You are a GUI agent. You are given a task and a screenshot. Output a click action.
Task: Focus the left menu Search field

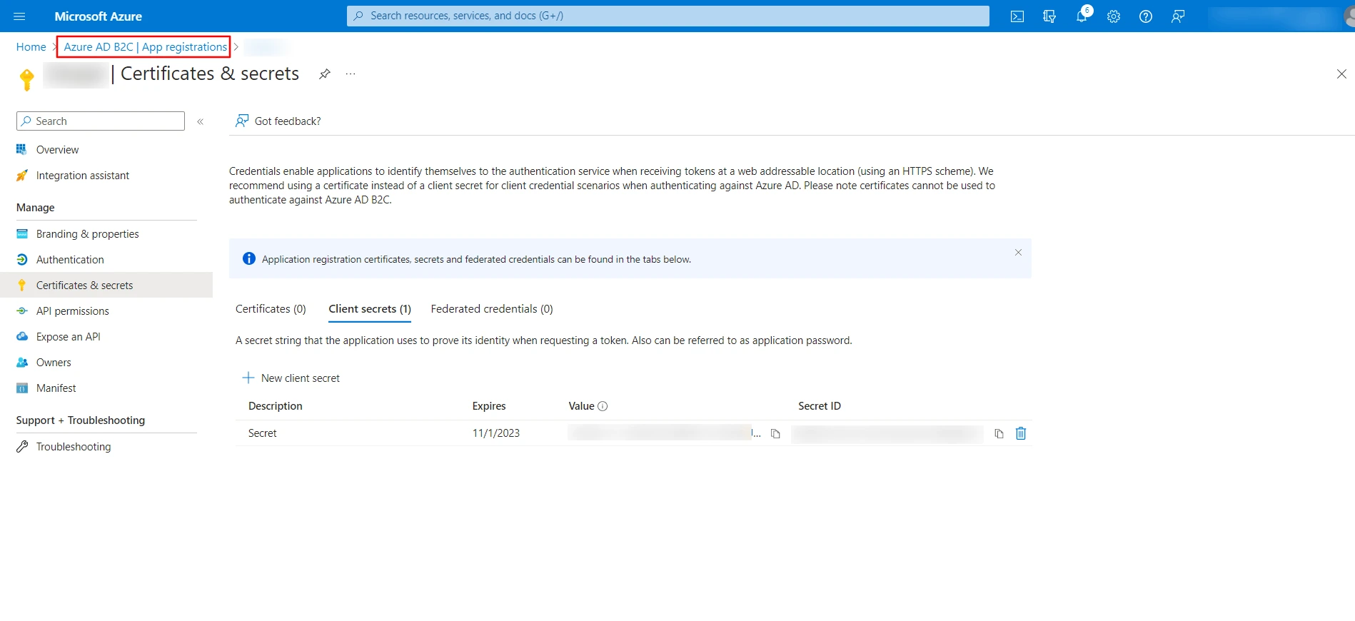pyautogui.click(x=101, y=121)
